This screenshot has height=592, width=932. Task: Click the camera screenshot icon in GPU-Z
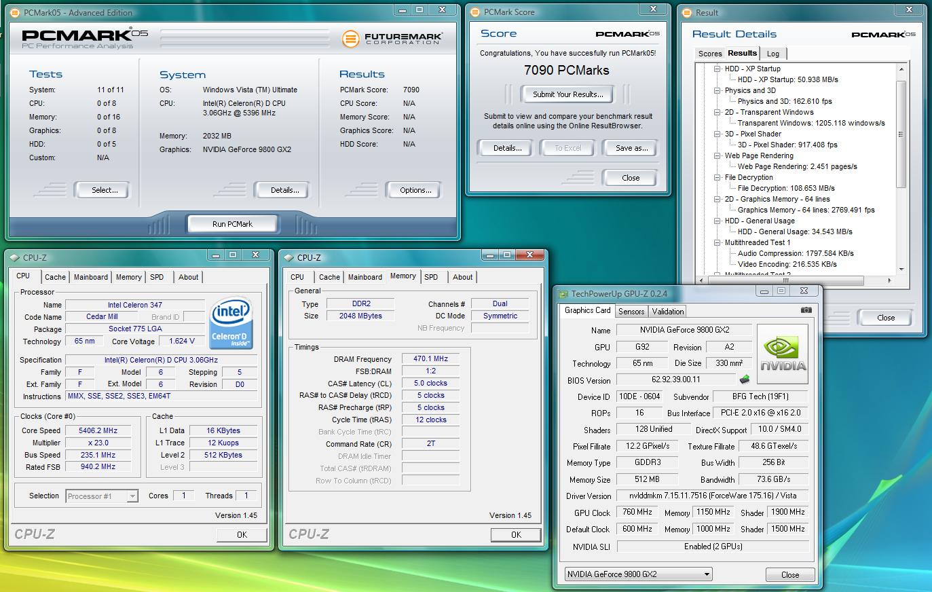point(806,310)
